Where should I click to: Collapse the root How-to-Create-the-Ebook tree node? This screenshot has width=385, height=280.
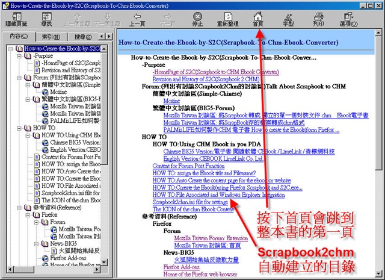(11, 49)
